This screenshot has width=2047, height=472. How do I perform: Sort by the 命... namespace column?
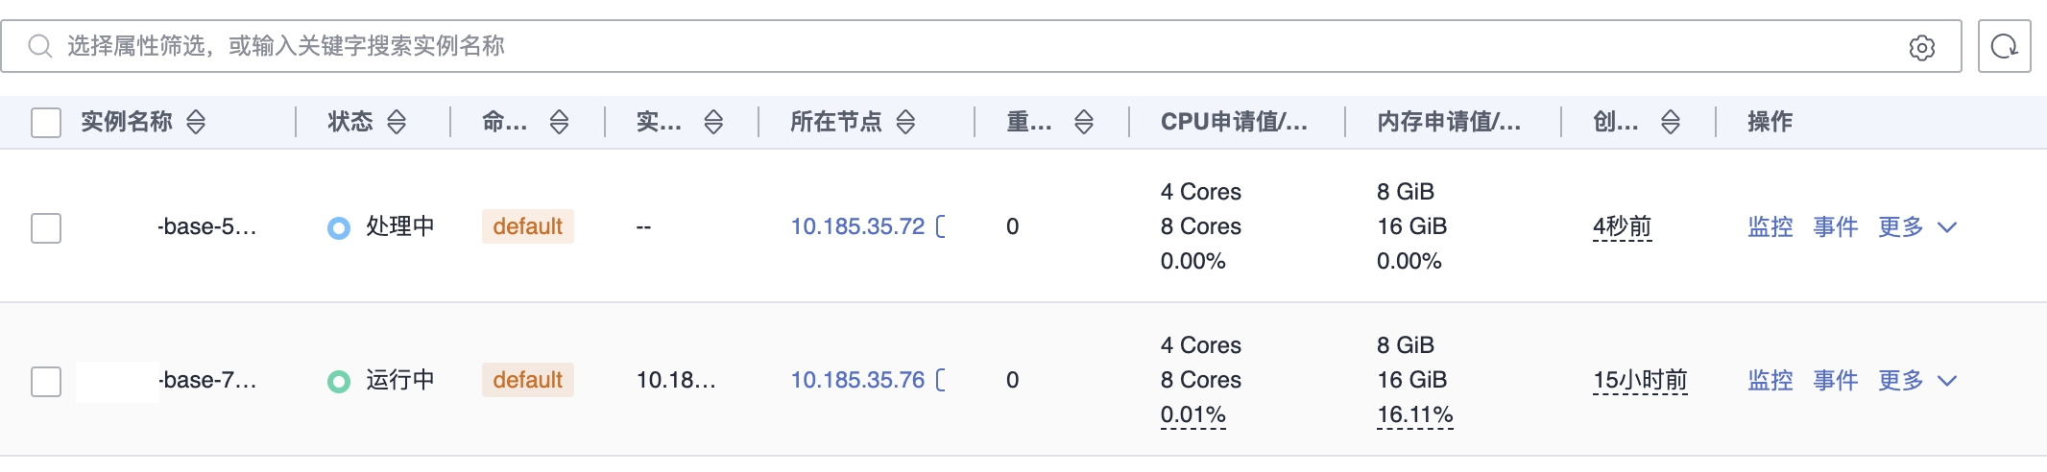pyautogui.click(x=559, y=122)
